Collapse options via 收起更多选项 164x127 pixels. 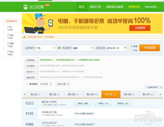click(154, 87)
